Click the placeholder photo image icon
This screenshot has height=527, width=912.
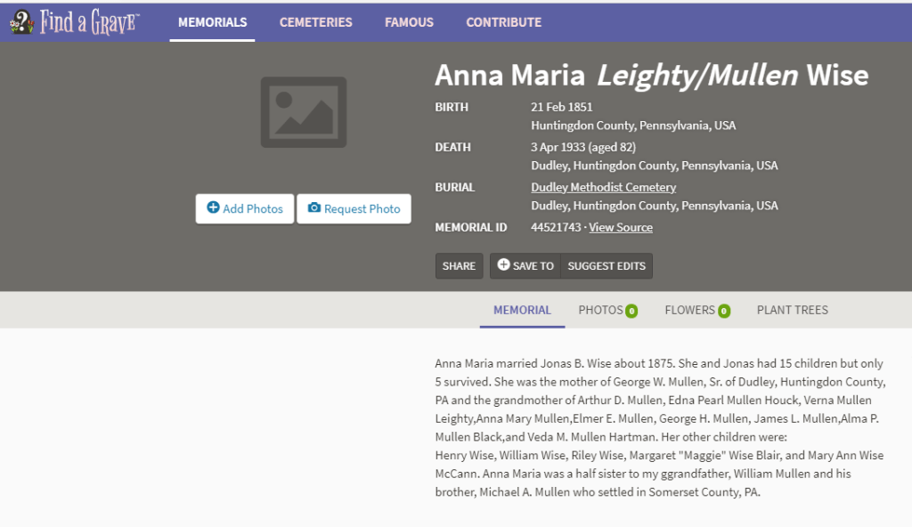303,112
